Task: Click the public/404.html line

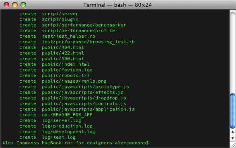Action: tap(51, 48)
